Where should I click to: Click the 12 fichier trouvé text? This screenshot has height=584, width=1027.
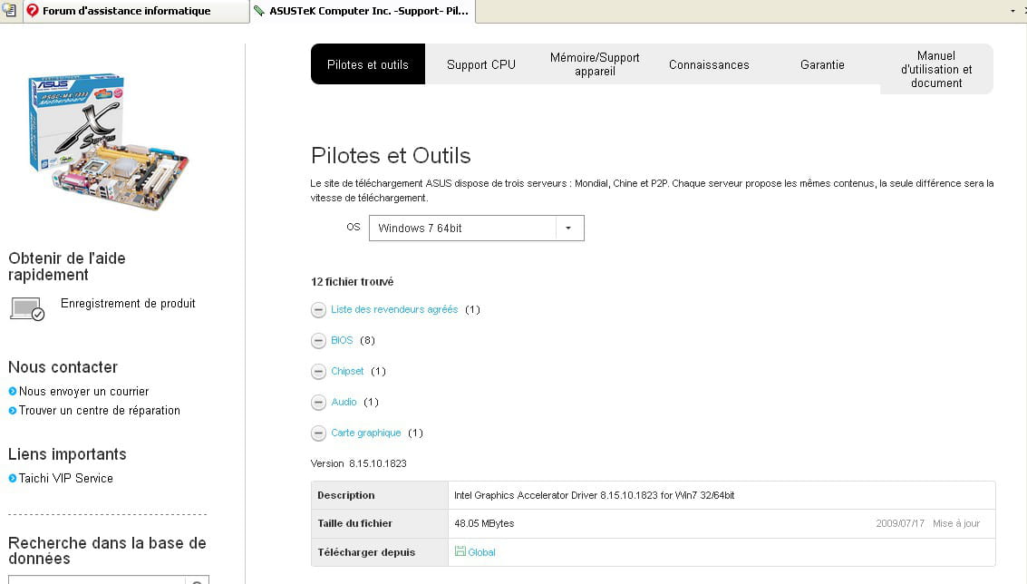coord(353,282)
